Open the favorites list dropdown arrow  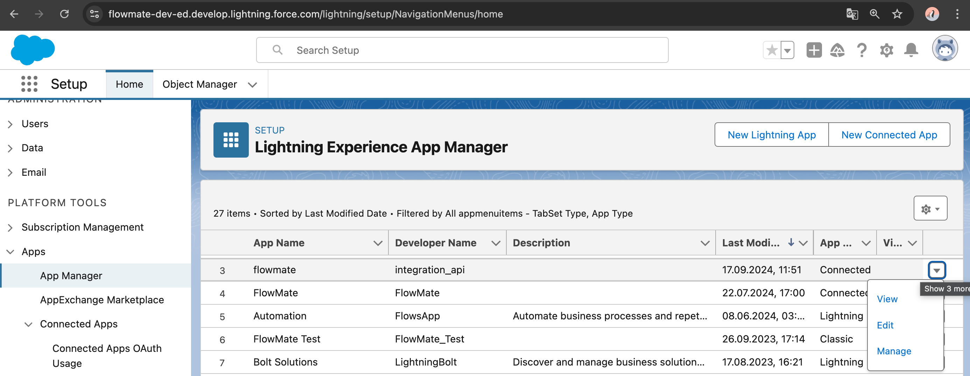coord(787,50)
